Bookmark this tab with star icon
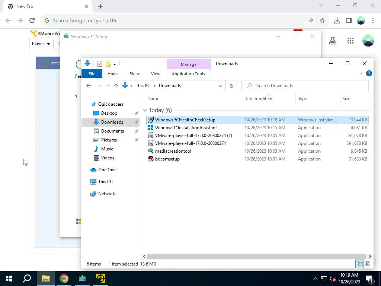This screenshot has width=381, height=286. 322,21
